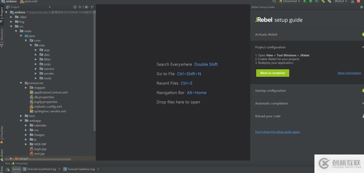Click the green Run button in toolbar
The image size is (364, 173).
(x=305, y=1)
